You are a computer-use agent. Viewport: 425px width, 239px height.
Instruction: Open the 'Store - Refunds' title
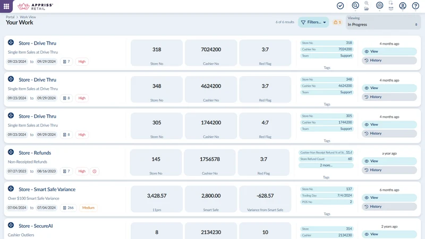[x=35, y=153]
